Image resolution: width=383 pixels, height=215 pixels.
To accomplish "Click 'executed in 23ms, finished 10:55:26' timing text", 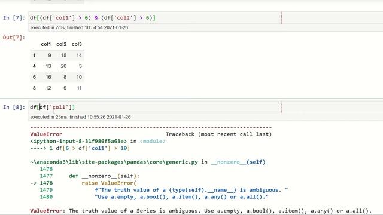I will pos(80,117).
